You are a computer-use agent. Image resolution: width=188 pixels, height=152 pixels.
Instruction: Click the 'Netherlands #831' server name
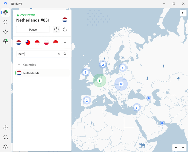coord(33,20)
